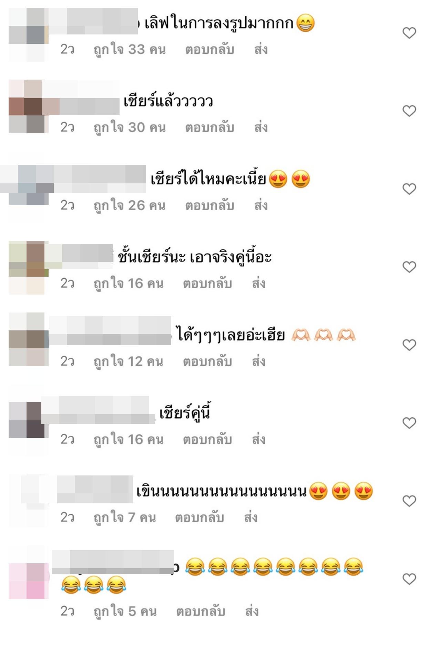This screenshot has height=646, width=441.
Task: Reply to the laughing emoji comment
Action: point(201,612)
